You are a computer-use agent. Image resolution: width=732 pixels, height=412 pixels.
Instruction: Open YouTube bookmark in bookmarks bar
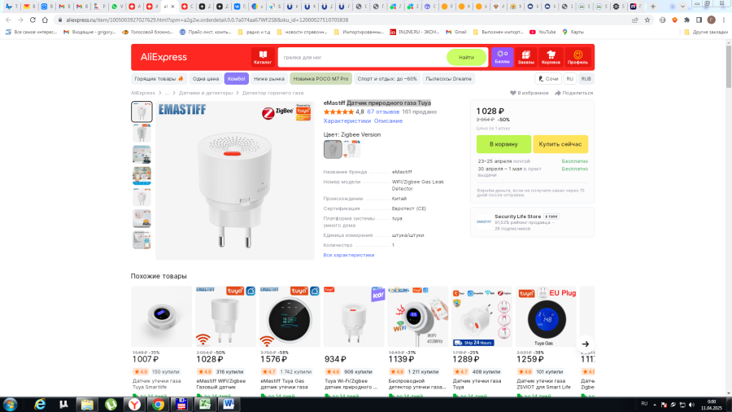pos(542,33)
